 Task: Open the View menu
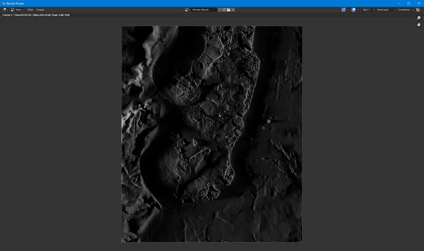30,10
